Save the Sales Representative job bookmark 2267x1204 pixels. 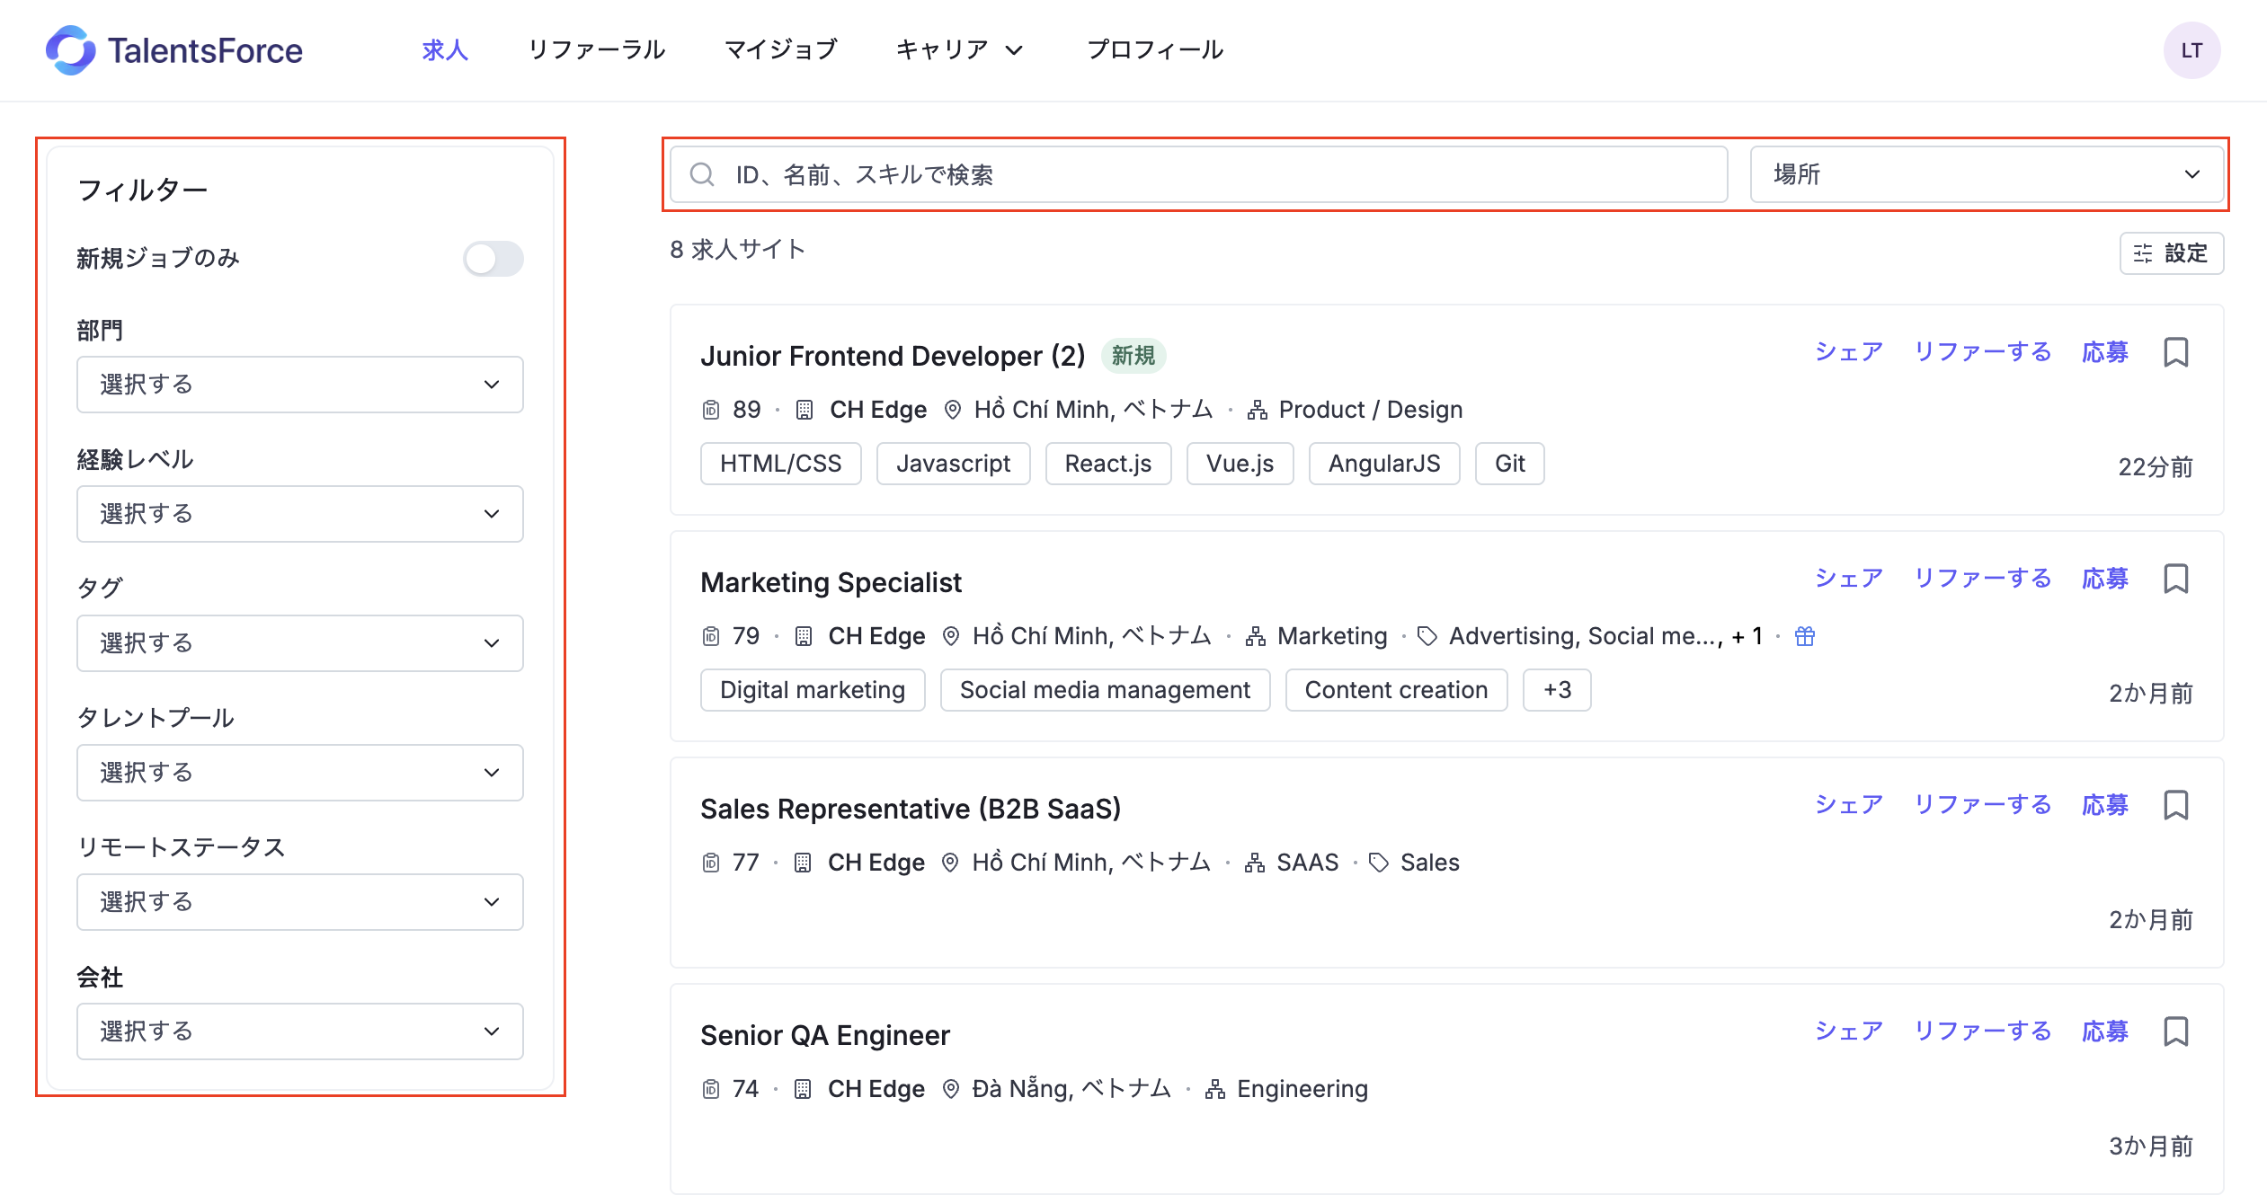2175,805
